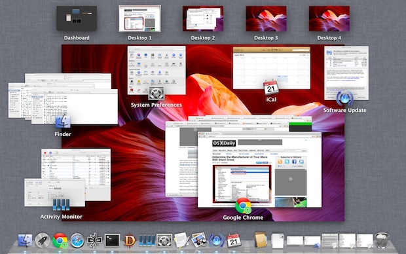Click calendar badge on the iCal window
406x254 pixels.
tap(271, 88)
